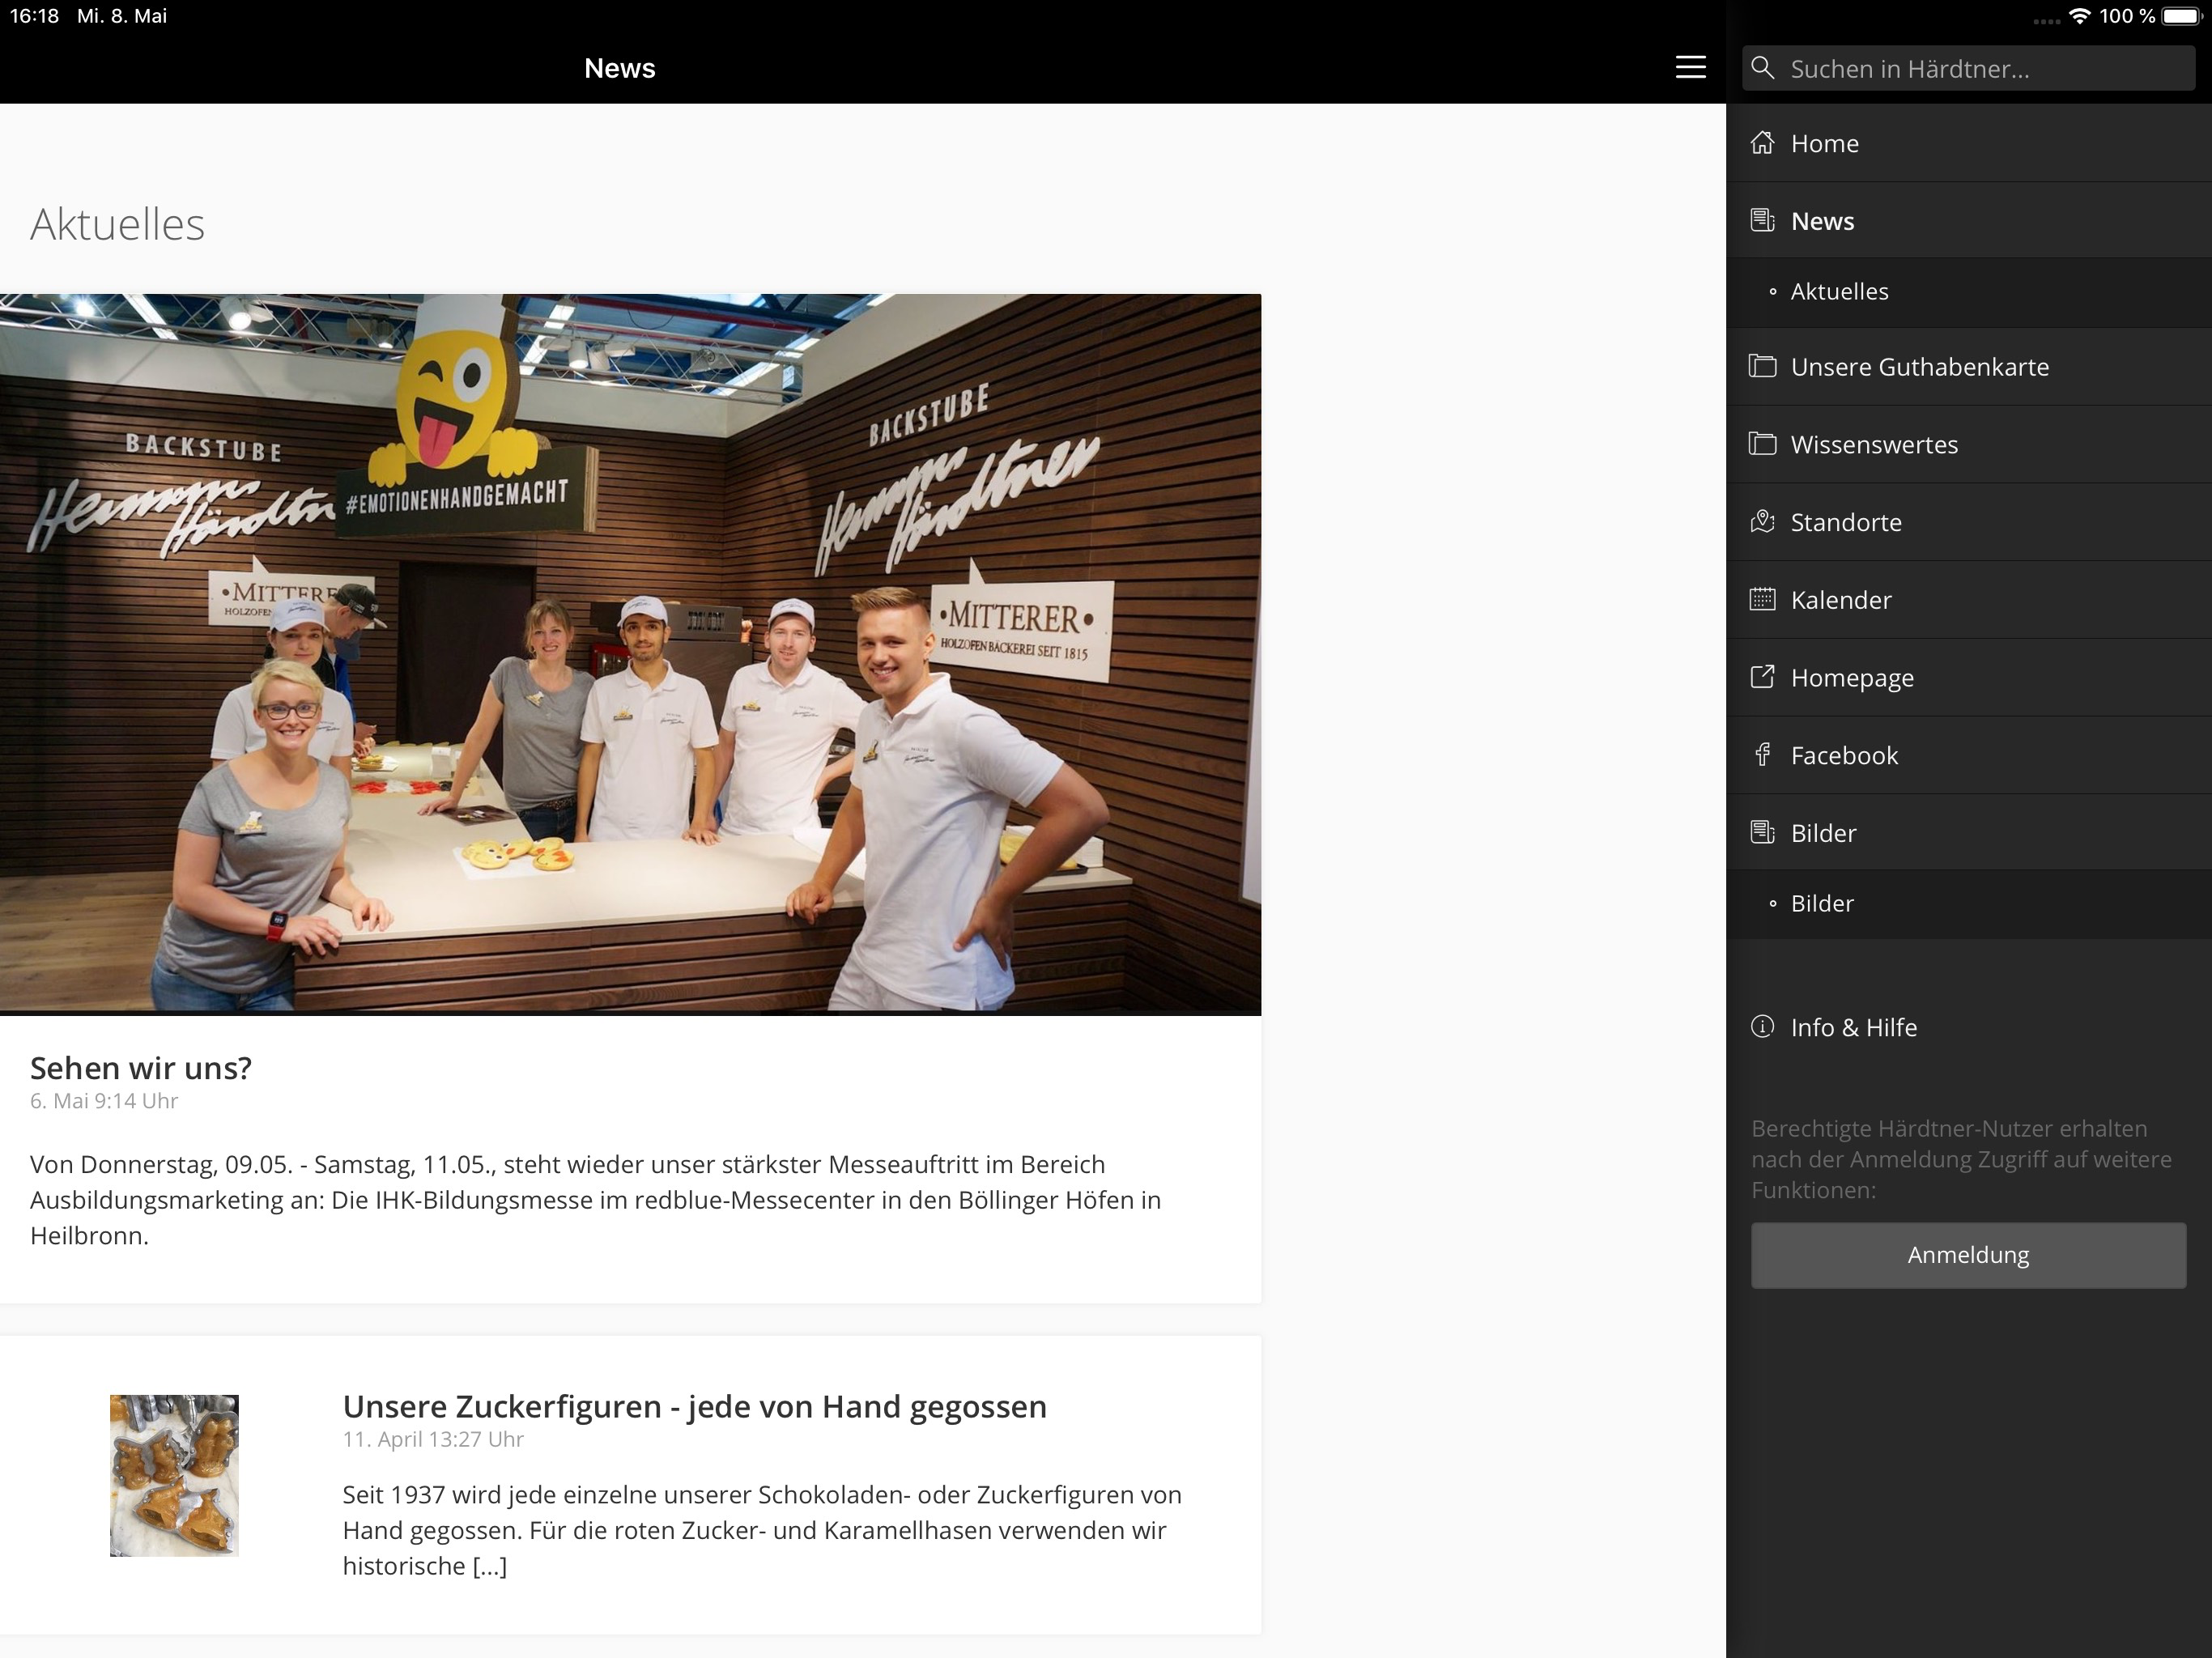
Task: Check the battery status icon
Action: [2182, 16]
